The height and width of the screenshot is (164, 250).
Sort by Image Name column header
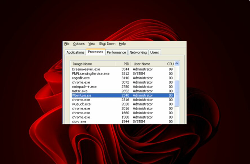coord(93,64)
